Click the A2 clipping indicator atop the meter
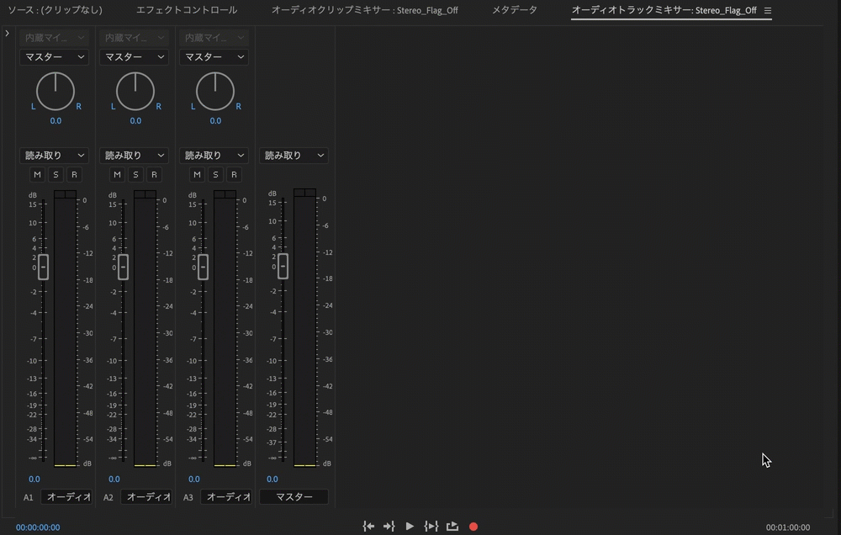The width and height of the screenshot is (841, 535). (x=145, y=194)
